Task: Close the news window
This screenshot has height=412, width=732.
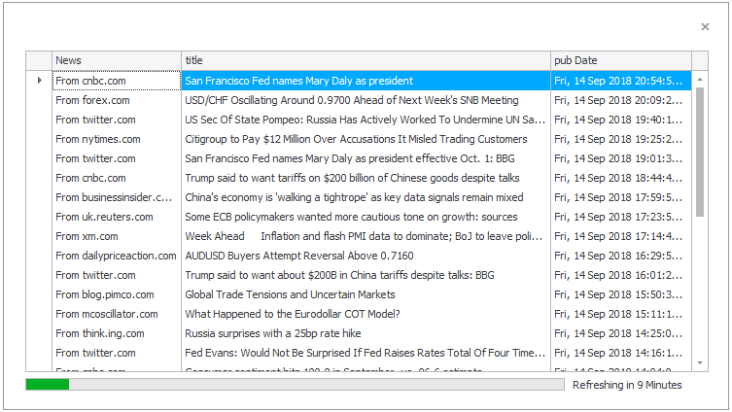Action: (x=705, y=27)
